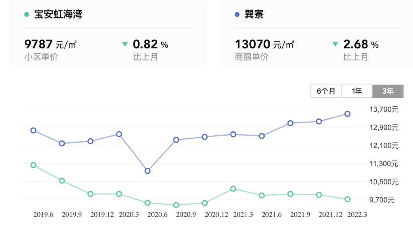Click the first blue data point at the chart's left edge

click(33, 130)
